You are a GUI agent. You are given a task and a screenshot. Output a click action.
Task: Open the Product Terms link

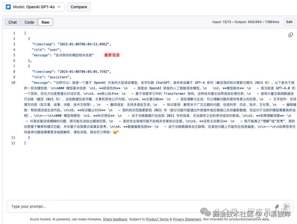[157, 219]
